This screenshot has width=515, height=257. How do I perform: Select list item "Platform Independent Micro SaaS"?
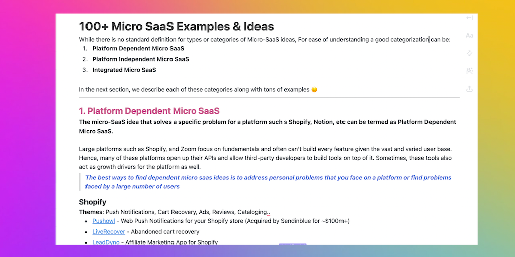click(x=140, y=59)
